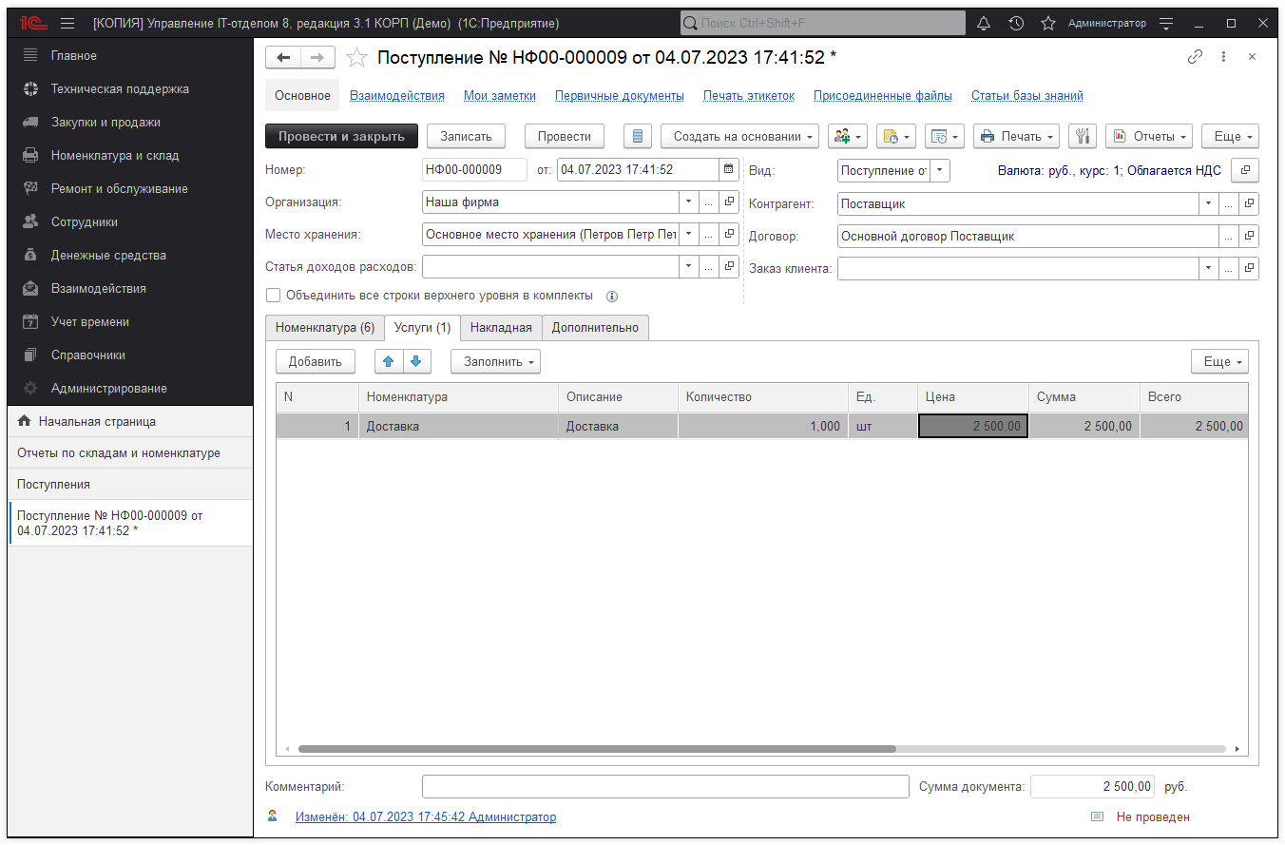
Task: Move row down with blue arrow
Action: coord(417,362)
